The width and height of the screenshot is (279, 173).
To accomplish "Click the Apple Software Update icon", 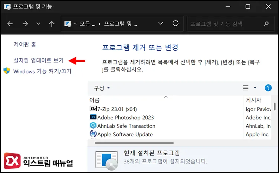I will click(93, 134).
